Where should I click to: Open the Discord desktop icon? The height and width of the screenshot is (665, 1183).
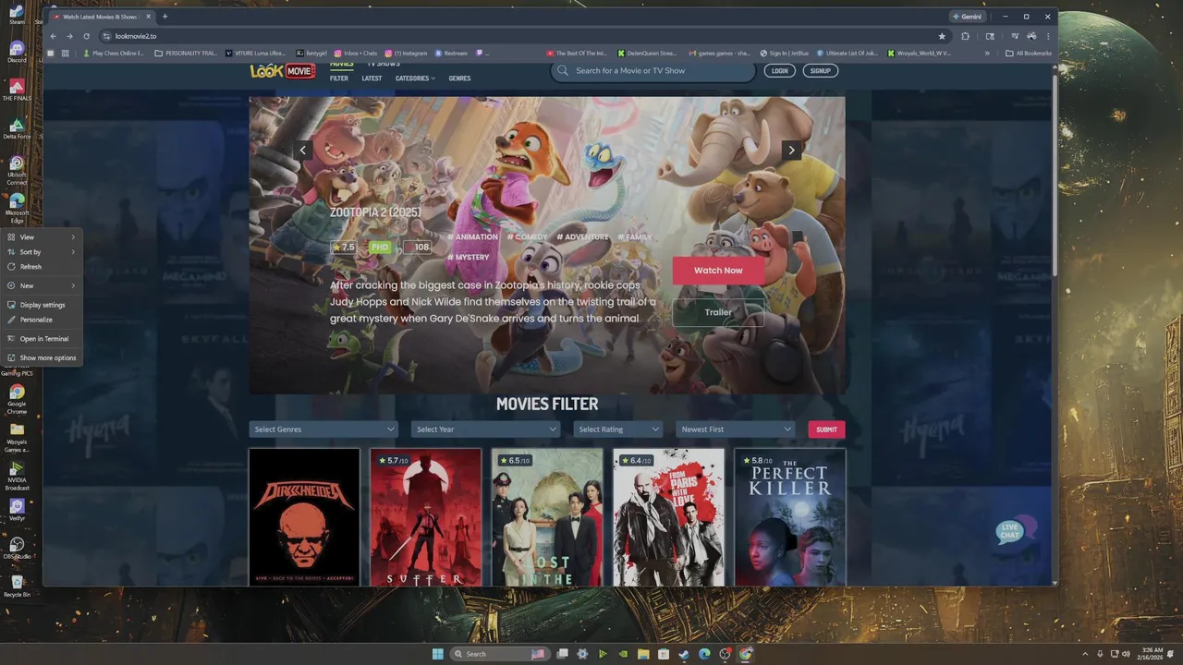[17, 51]
